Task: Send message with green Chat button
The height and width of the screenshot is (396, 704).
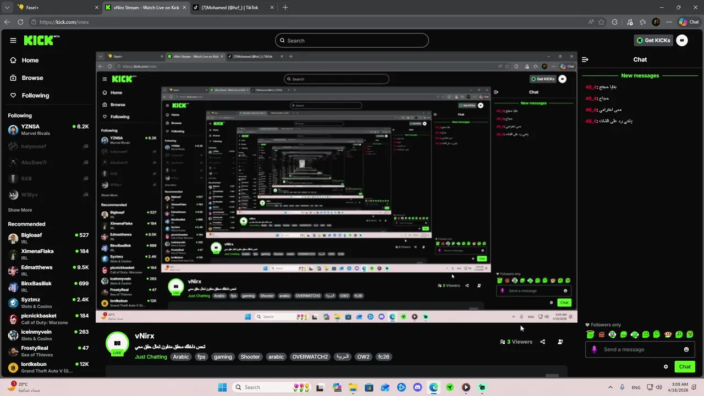Action: click(685, 366)
